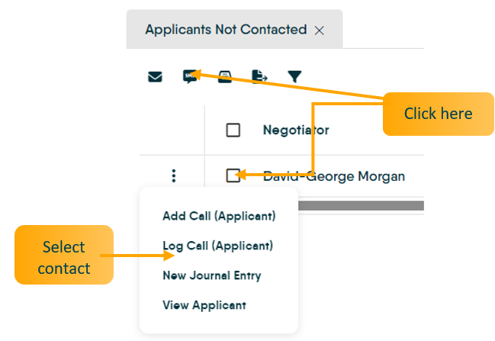Click the orange "Select contact" callout
The height and width of the screenshot is (341, 495).
coord(64,258)
